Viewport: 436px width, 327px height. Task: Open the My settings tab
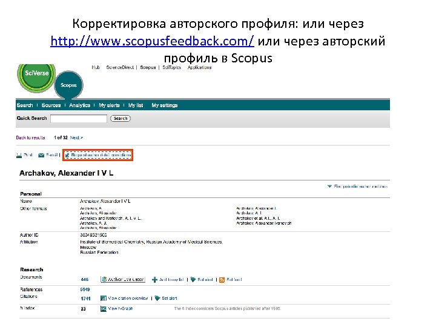(165, 105)
